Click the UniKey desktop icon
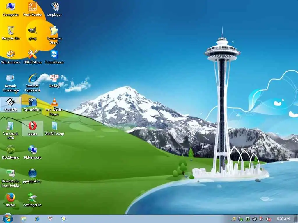 coord(54,81)
